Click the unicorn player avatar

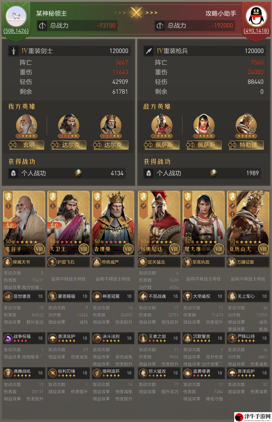[x=16, y=16]
